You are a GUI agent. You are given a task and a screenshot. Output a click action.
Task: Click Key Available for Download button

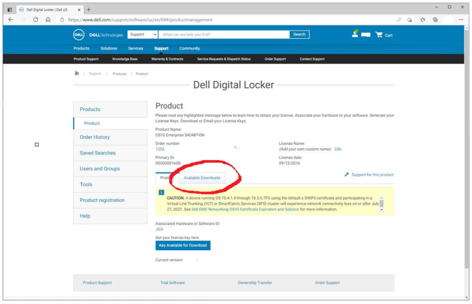coord(183,245)
